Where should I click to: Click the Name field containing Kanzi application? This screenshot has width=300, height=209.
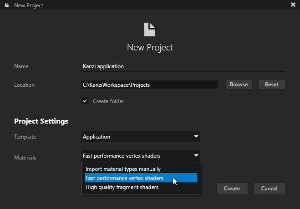click(x=183, y=66)
